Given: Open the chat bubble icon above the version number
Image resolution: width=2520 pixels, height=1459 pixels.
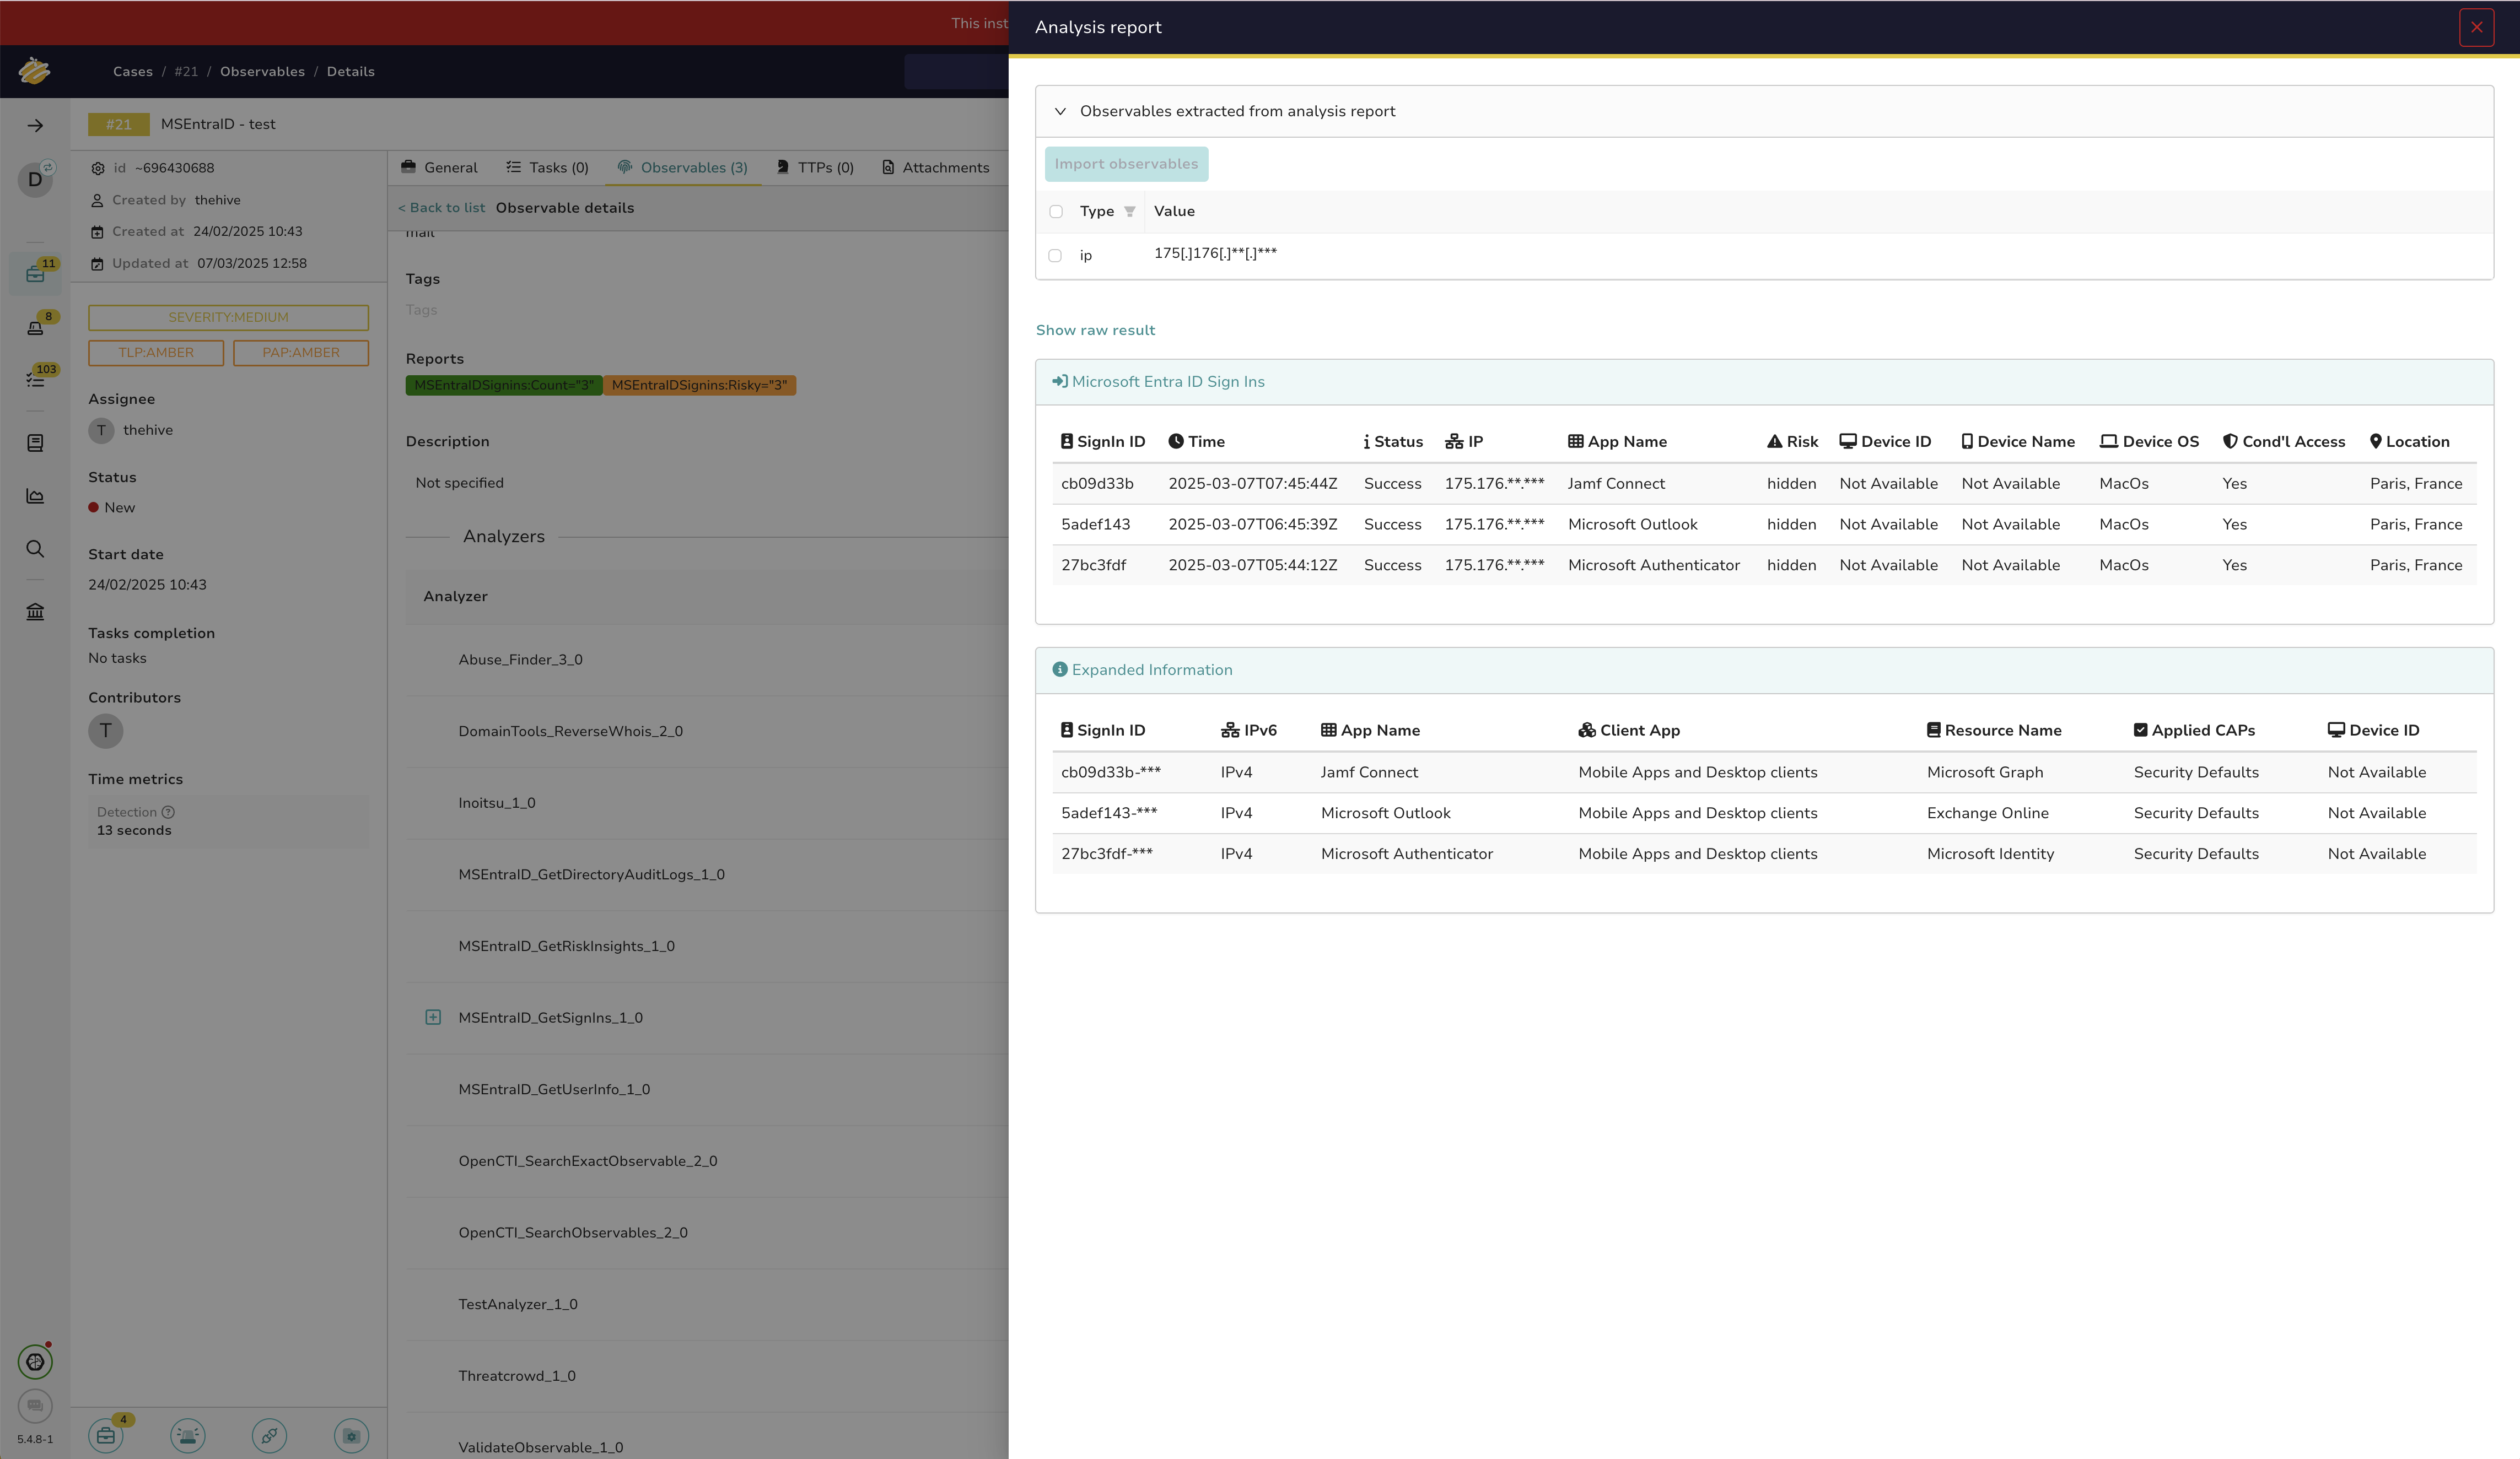Looking at the screenshot, I should [x=35, y=1406].
